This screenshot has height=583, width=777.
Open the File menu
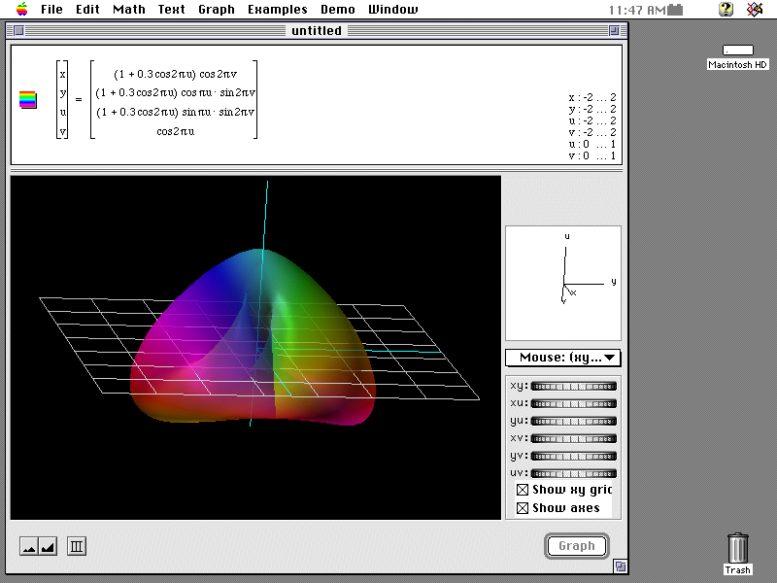[x=51, y=9]
